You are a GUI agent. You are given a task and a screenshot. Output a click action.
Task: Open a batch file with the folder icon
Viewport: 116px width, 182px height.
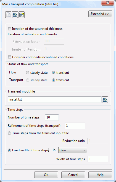click(15, 15)
